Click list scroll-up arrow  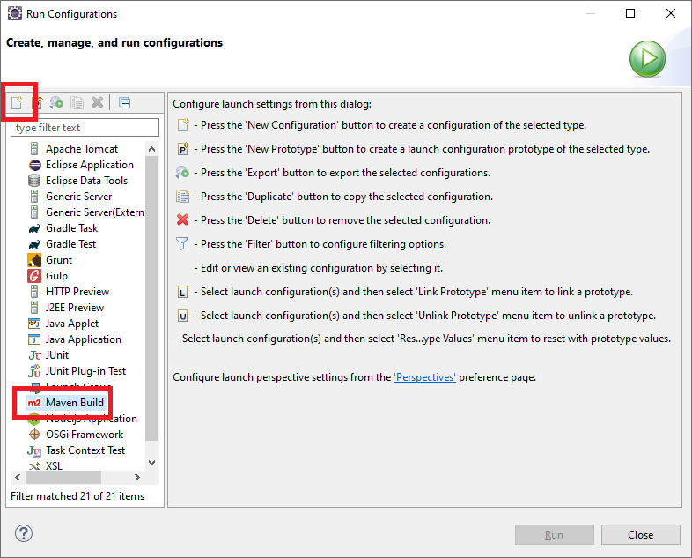pyautogui.click(x=151, y=149)
